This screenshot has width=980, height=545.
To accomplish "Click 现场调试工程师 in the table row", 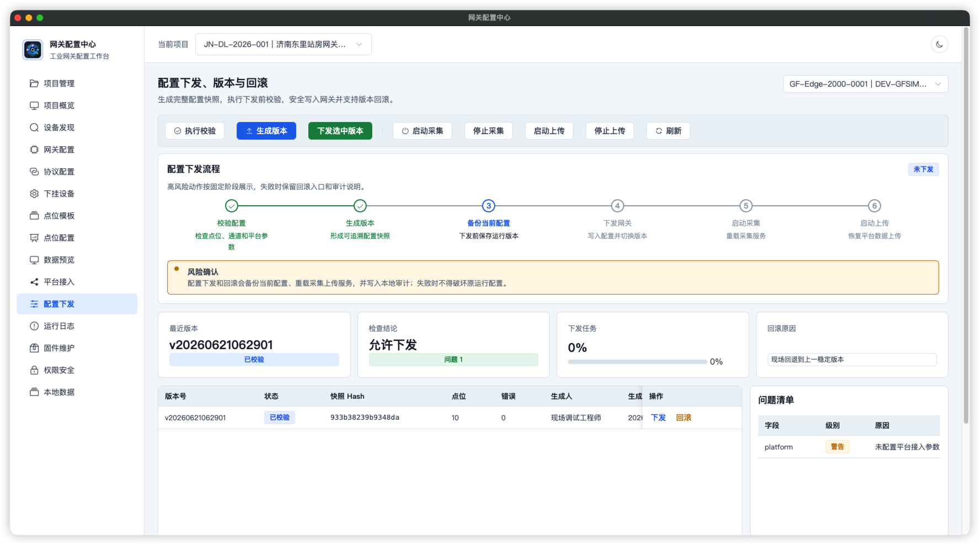I will point(576,418).
